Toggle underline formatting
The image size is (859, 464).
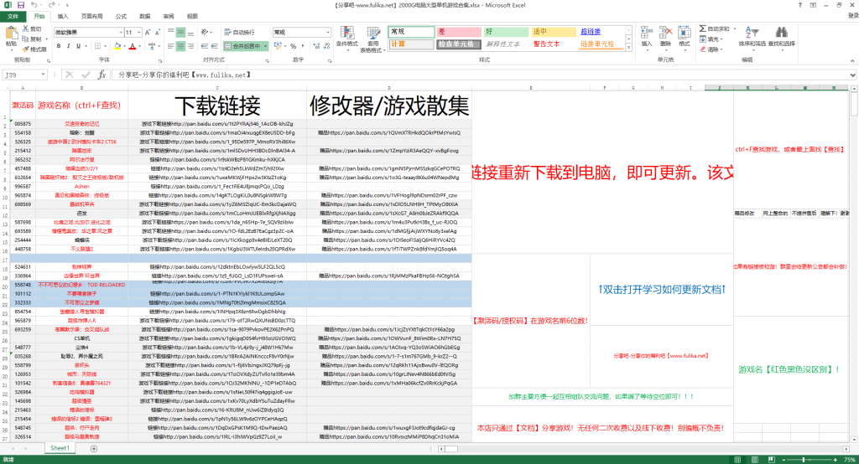(78, 46)
